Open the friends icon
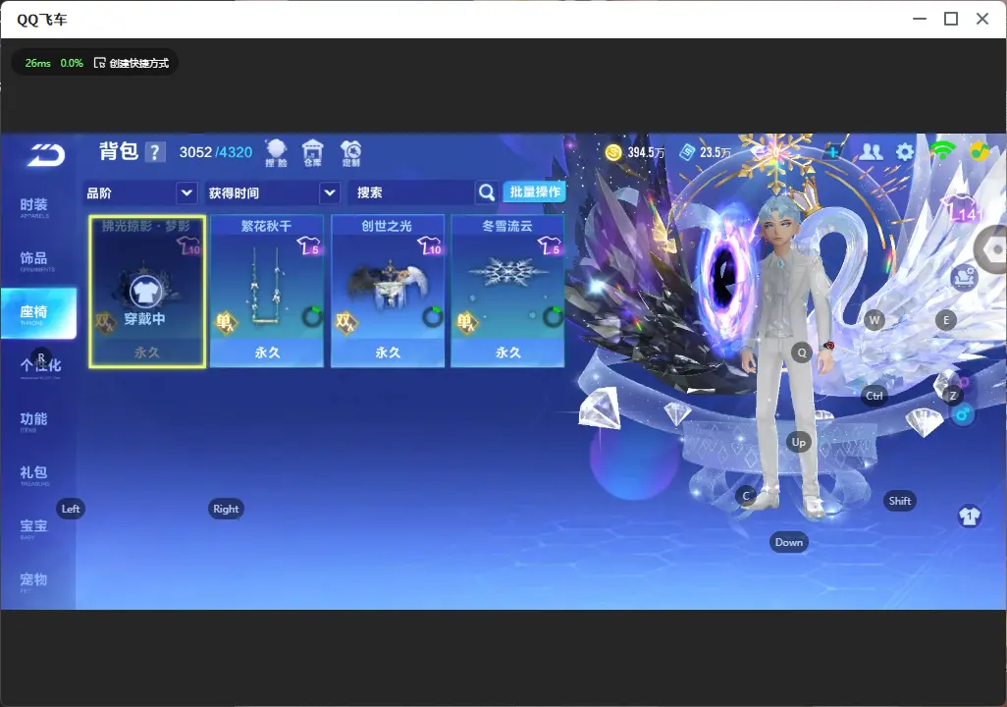 [871, 152]
